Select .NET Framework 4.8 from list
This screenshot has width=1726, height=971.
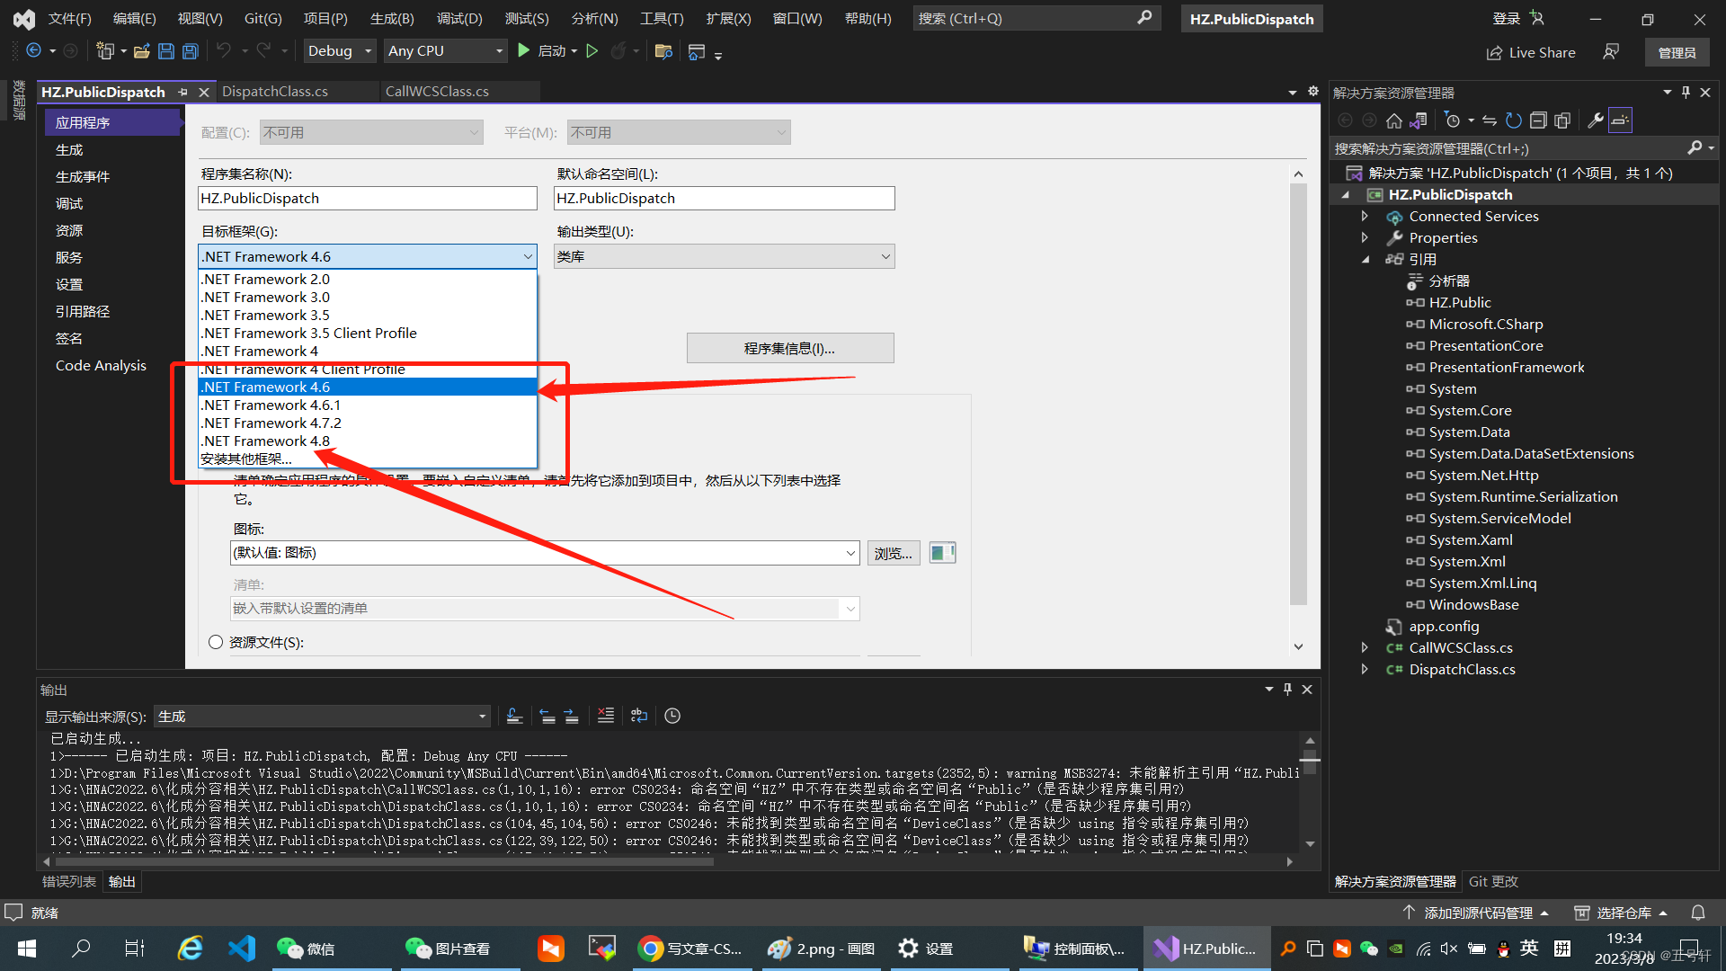tap(368, 441)
